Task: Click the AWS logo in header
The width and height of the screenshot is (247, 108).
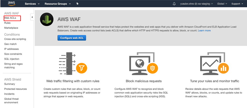Action: (12, 3)
